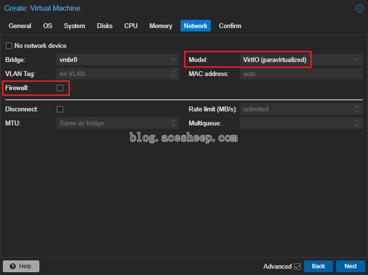The image size is (368, 275).
Task: Open the General tab
Action: point(20,26)
